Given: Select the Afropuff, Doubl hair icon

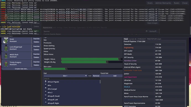Looking at the screenshot, I should coord(46,95).
